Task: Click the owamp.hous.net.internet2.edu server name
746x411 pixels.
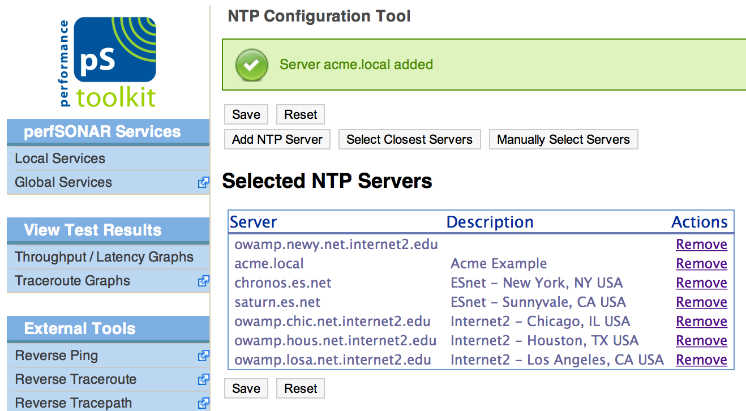Action: (336, 341)
